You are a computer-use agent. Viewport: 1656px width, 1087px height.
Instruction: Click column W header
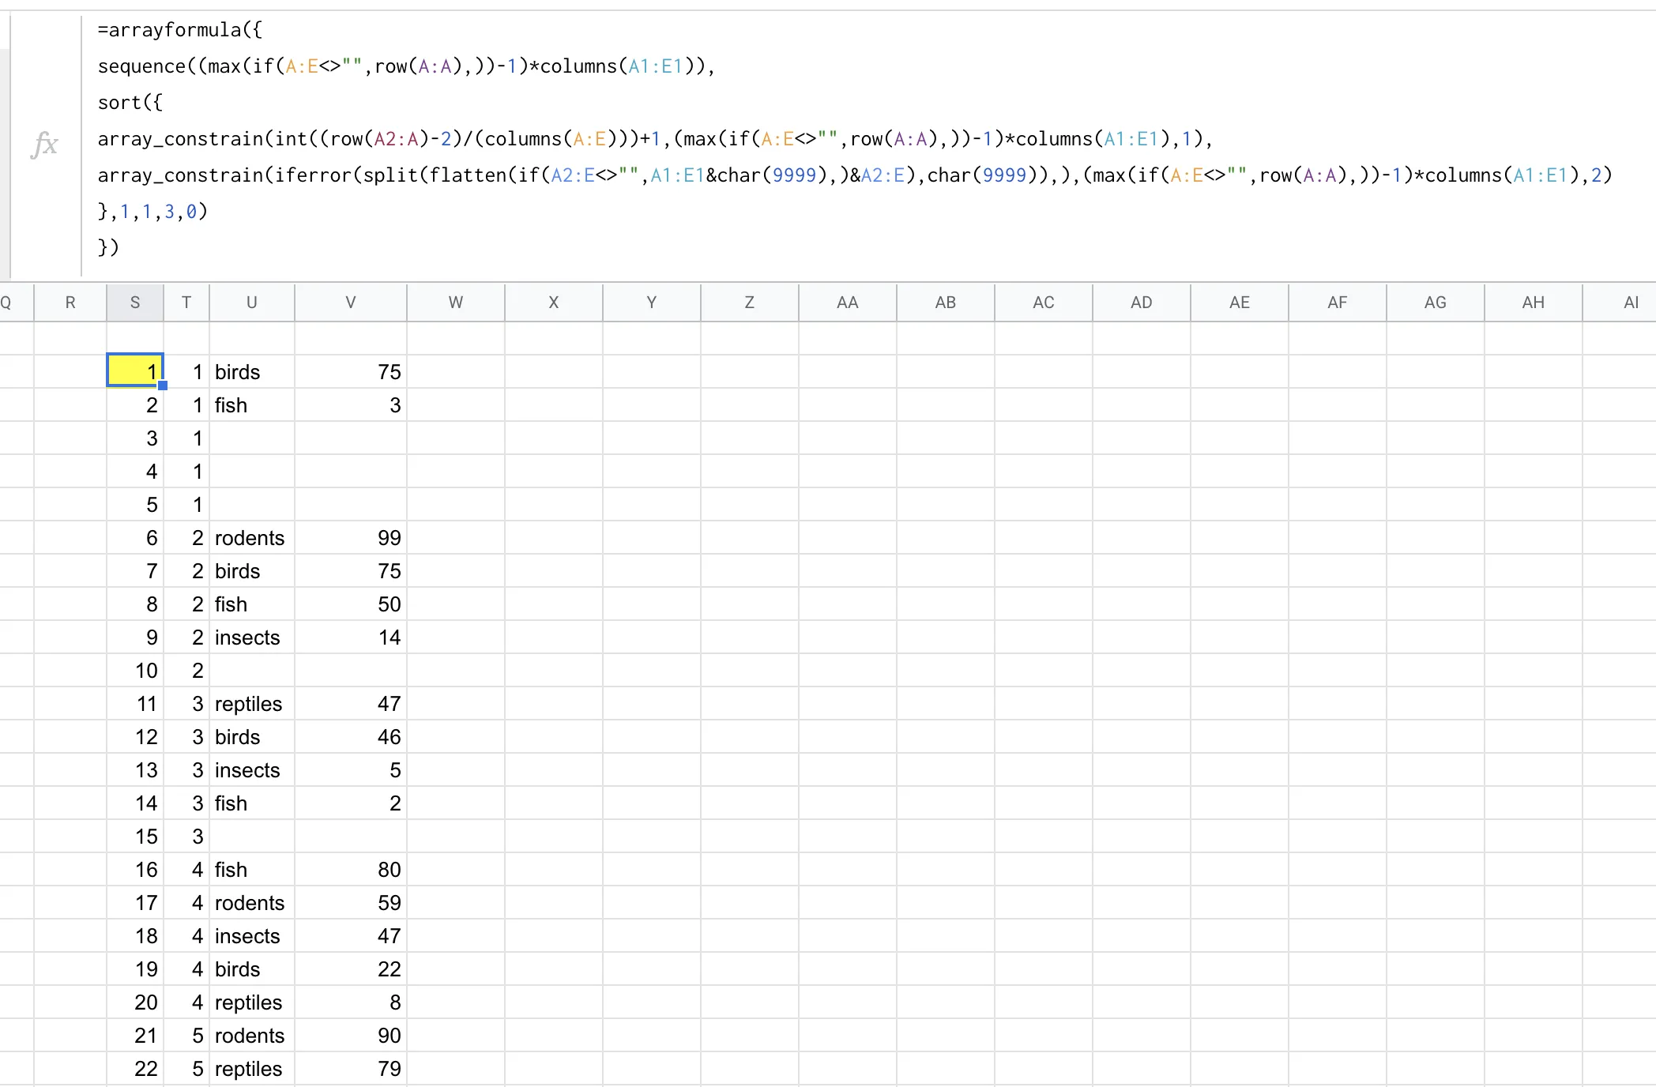pos(455,303)
